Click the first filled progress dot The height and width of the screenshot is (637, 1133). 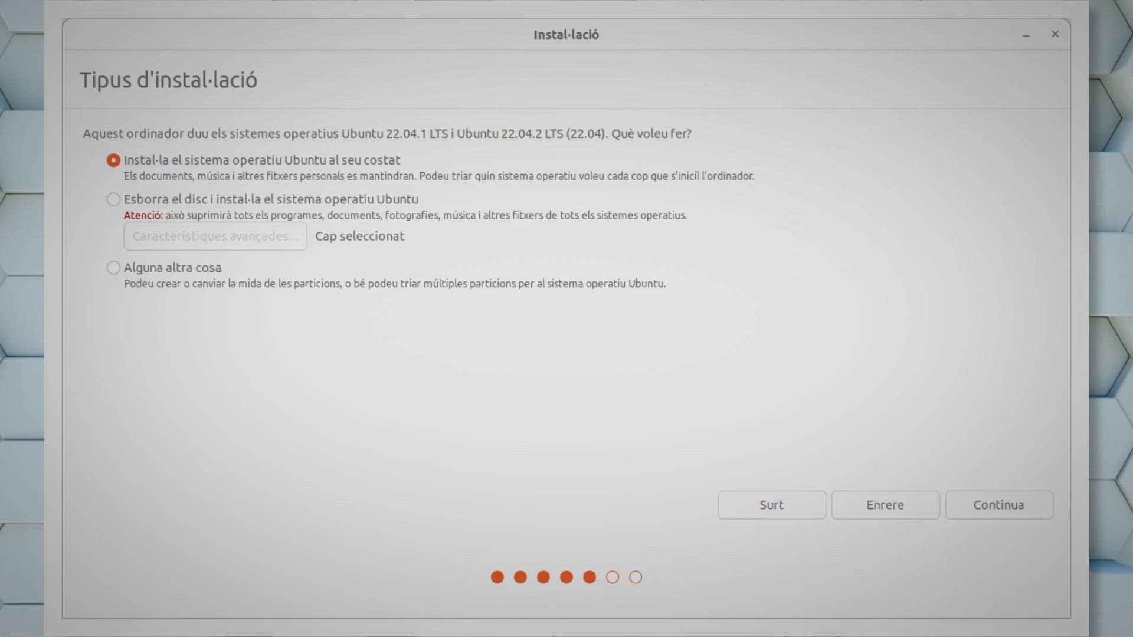497,577
